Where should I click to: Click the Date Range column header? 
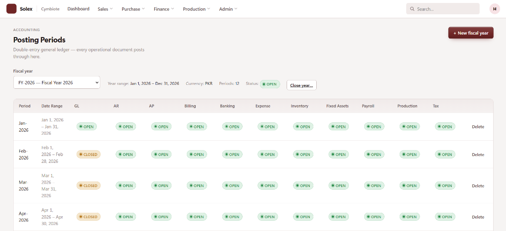[x=52, y=106]
